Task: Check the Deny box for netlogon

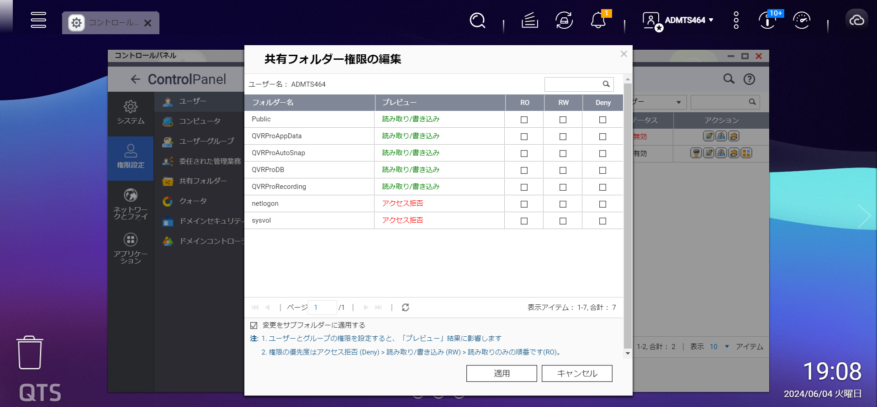Action: point(602,204)
